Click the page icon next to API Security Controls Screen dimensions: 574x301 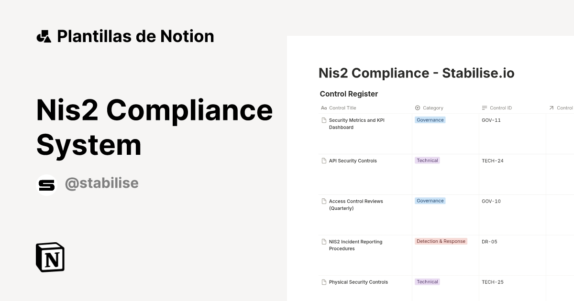point(323,161)
